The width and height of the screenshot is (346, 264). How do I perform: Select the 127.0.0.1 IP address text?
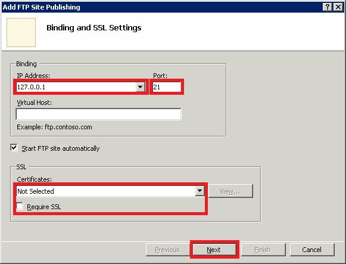(31, 87)
